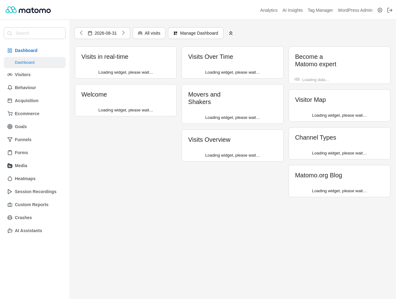Collapse the top controls with double-chevron
This screenshot has width=396, height=299.
(231, 33)
